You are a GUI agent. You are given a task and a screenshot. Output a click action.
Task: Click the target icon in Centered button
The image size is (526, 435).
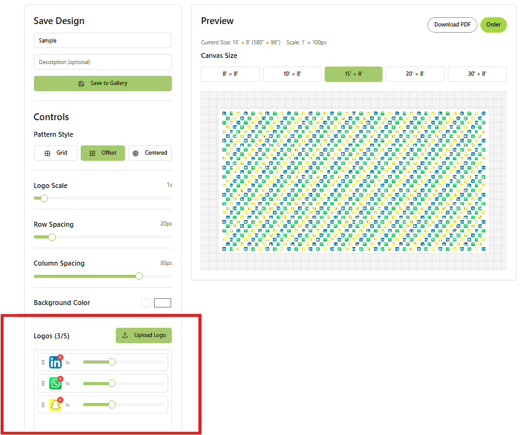click(136, 153)
